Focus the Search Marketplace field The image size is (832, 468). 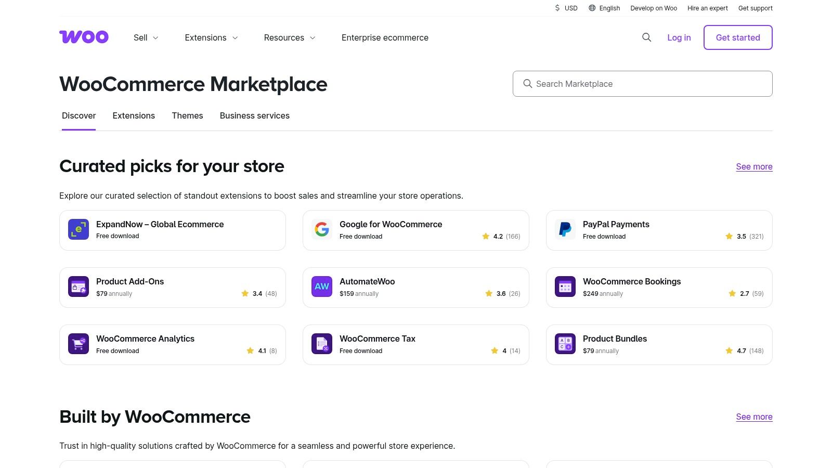[x=643, y=84]
